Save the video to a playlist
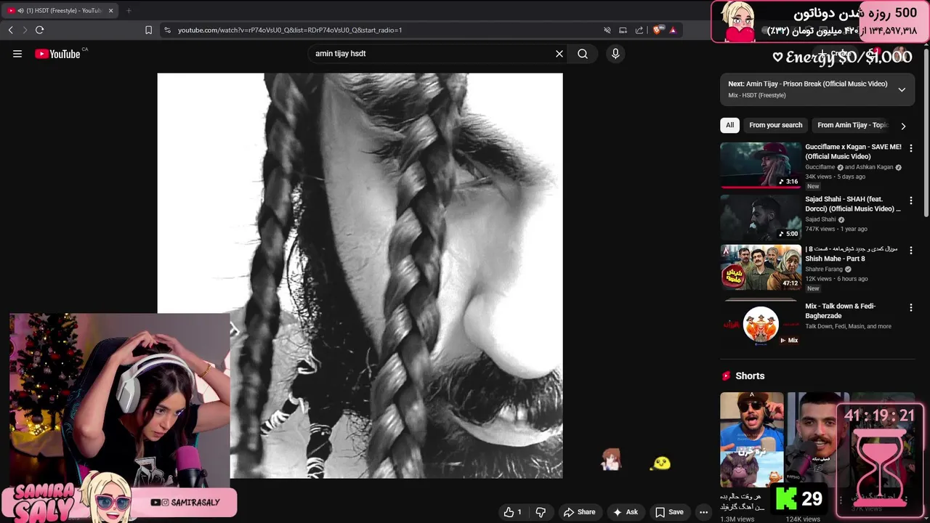930x523 pixels. coord(669,512)
